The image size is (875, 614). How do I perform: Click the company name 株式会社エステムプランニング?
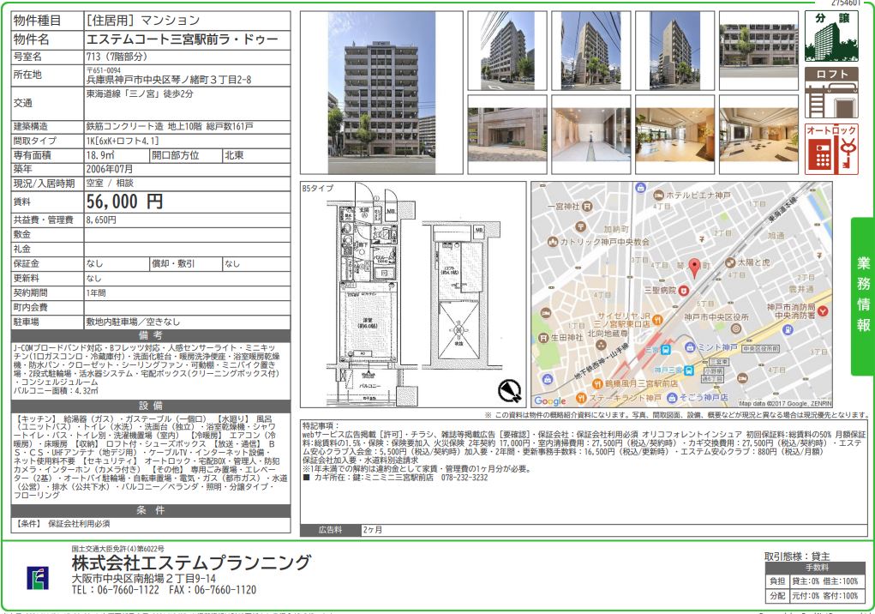191,563
